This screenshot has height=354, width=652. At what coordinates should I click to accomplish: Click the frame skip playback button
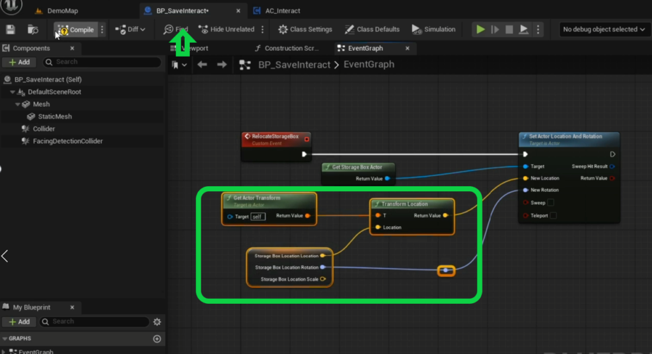point(495,29)
